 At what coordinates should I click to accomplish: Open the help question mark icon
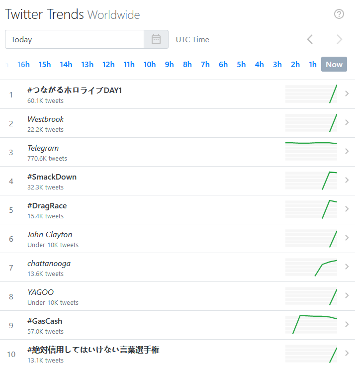click(339, 14)
